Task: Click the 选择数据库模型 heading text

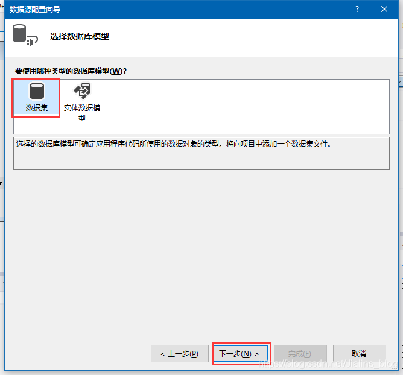Action: [80, 36]
